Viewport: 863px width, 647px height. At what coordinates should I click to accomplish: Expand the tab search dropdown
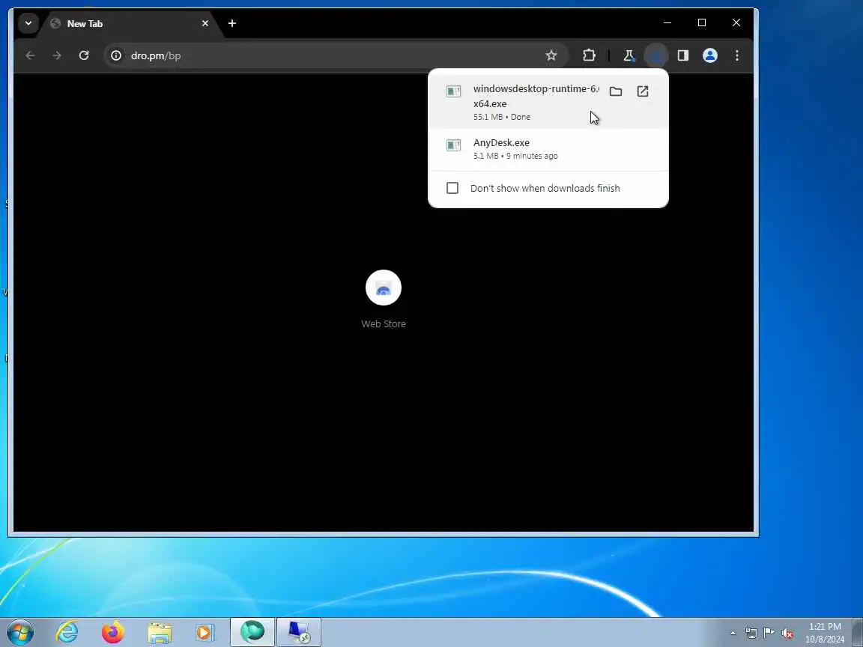tap(28, 23)
